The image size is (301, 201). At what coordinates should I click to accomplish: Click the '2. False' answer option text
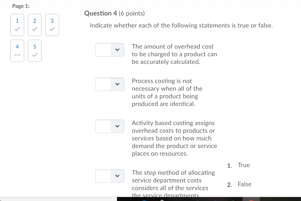click(245, 184)
